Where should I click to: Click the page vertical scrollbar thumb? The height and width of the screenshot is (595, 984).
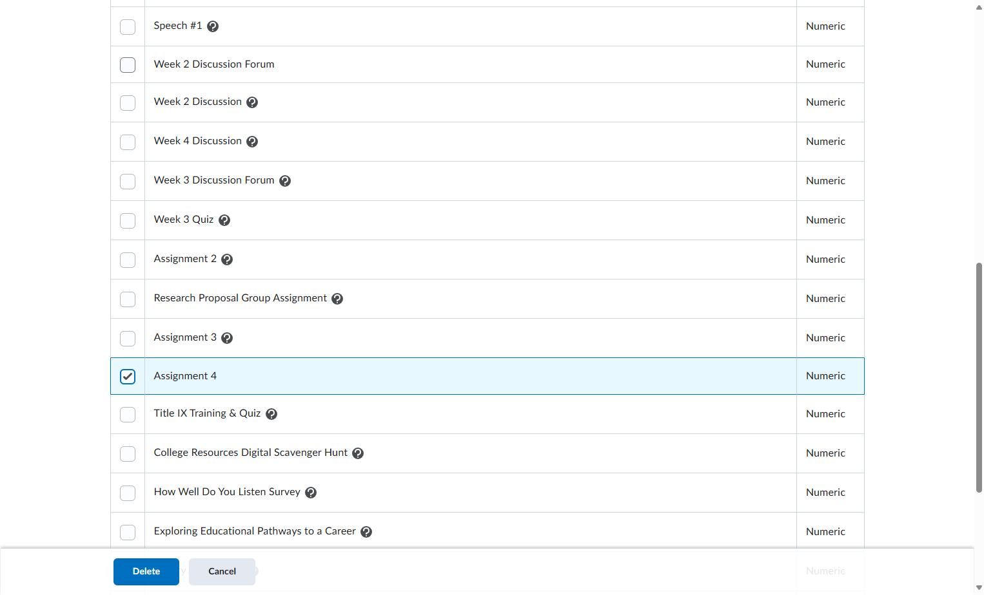(979, 377)
